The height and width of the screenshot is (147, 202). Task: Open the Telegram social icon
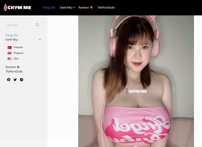(x=21, y=80)
